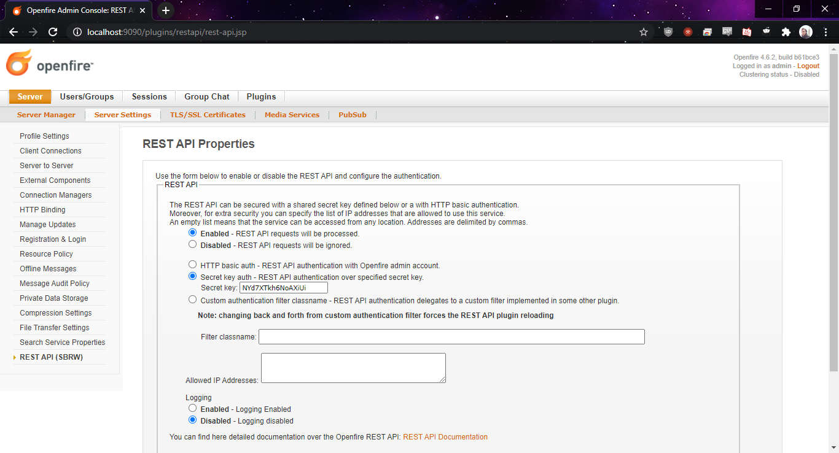Screen dimensions: 839x453
Task: Select Disabled under Logging
Action: click(x=193, y=420)
